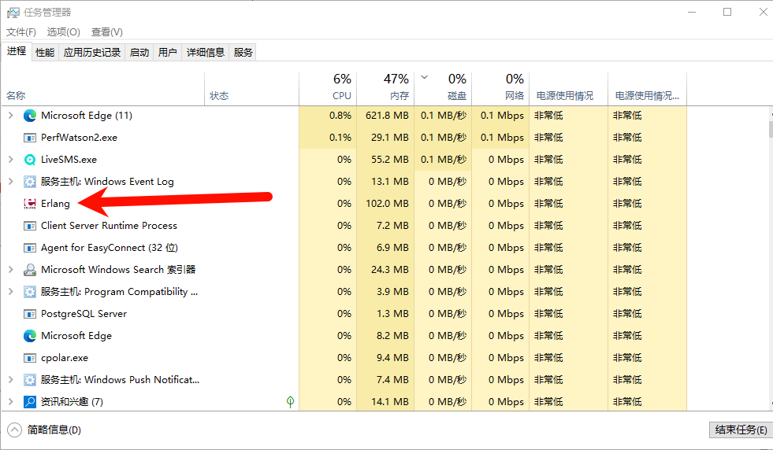Image resolution: width=773 pixels, height=450 pixels.
Task: Click the 资讯和兴趣 (7) search icon
Action: pyautogui.click(x=30, y=402)
